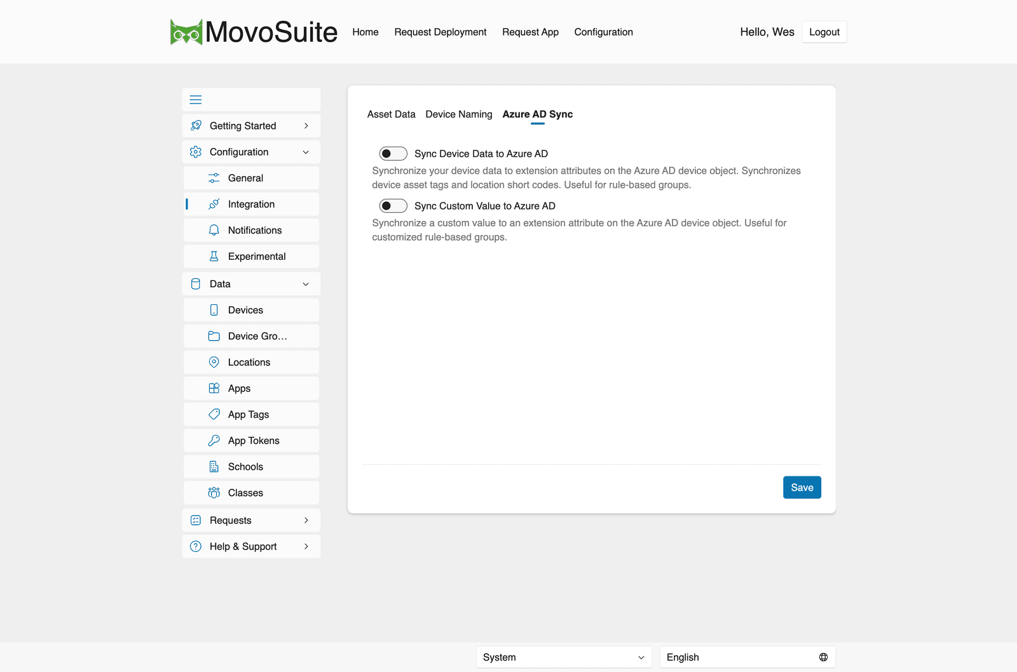Open Configuration in top navigation
The width and height of the screenshot is (1017, 672).
pos(604,32)
